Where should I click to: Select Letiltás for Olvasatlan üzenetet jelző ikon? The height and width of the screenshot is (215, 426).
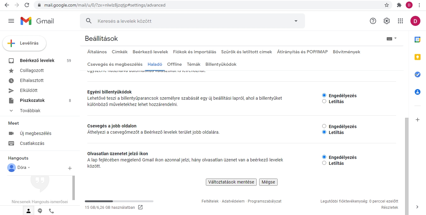pos(324,163)
